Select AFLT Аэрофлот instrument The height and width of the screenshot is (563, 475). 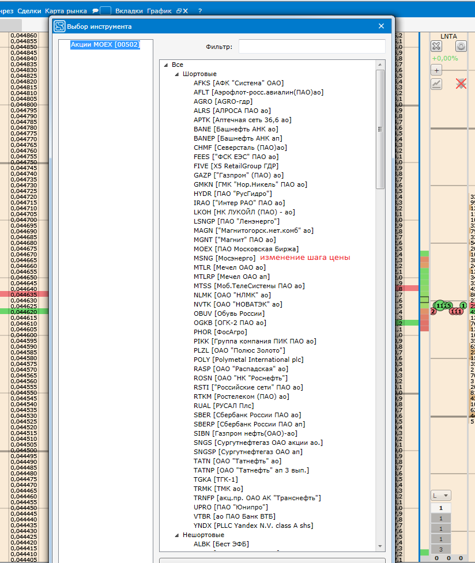point(258,92)
